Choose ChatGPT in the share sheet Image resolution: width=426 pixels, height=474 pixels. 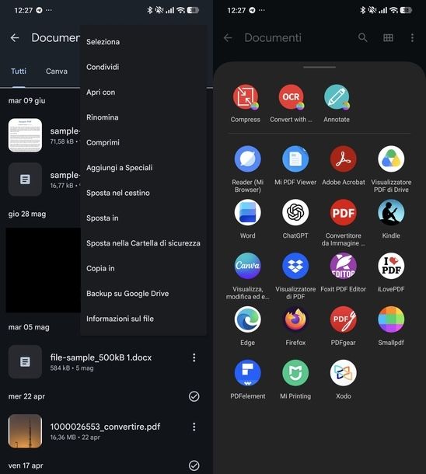click(x=295, y=212)
